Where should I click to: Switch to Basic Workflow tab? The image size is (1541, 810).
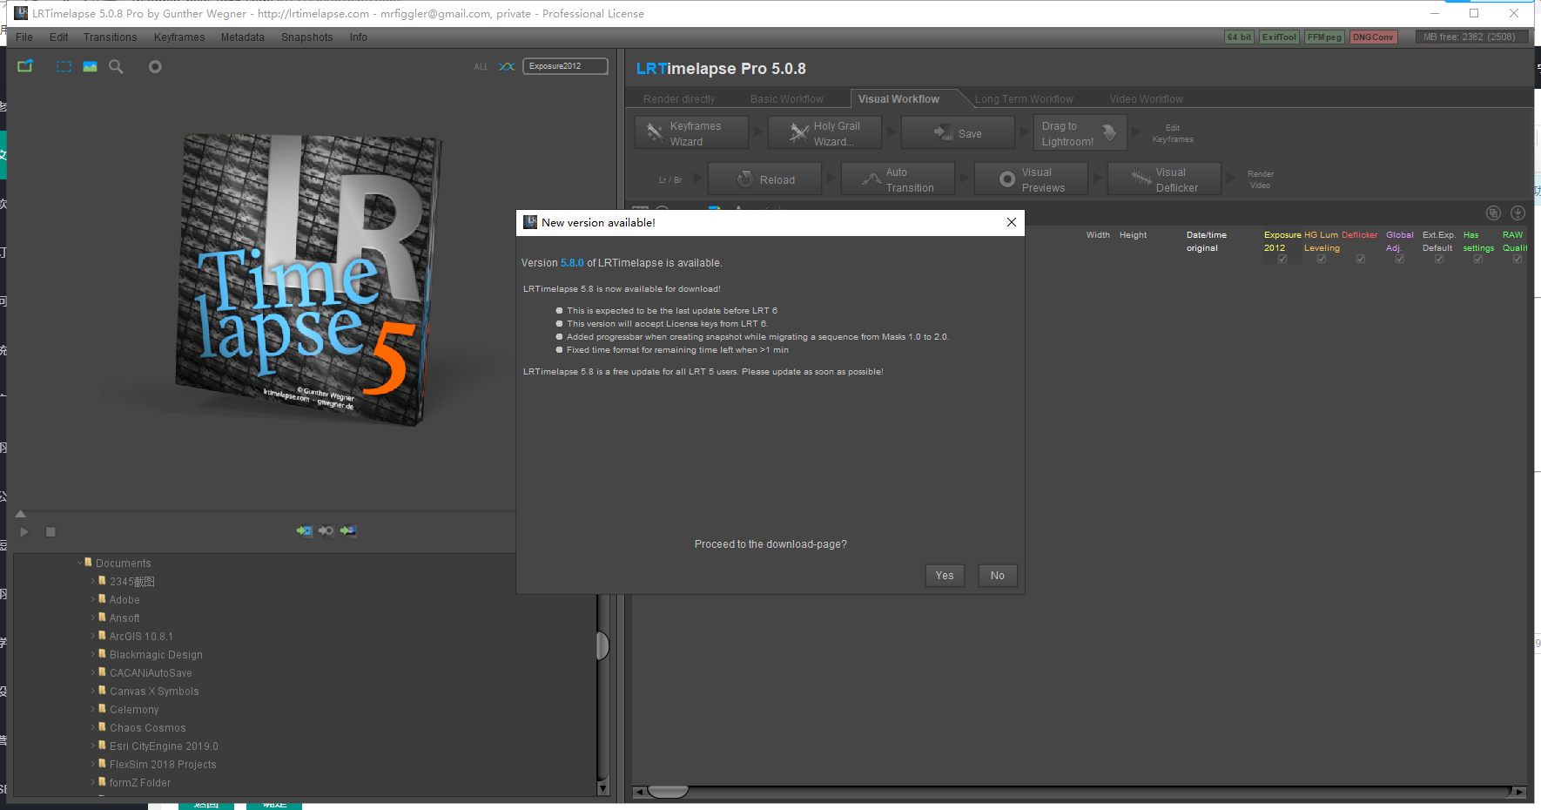coord(787,99)
